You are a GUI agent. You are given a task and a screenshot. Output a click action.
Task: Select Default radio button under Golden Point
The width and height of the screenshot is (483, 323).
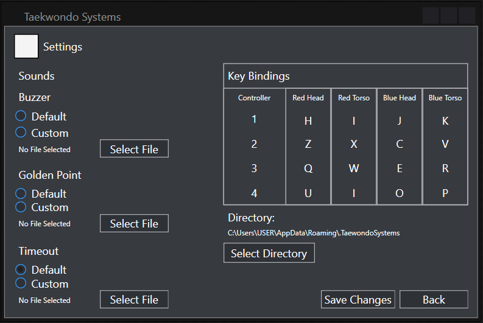click(x=21, y=193)
